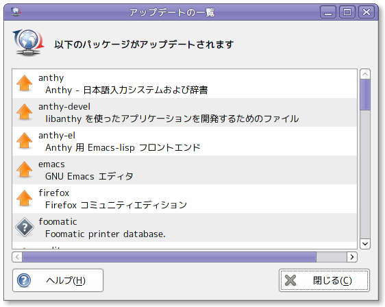Click the horizontal scrollbar left arrow
The width and height of the screenshot is (385, 307).
point(17,257)
